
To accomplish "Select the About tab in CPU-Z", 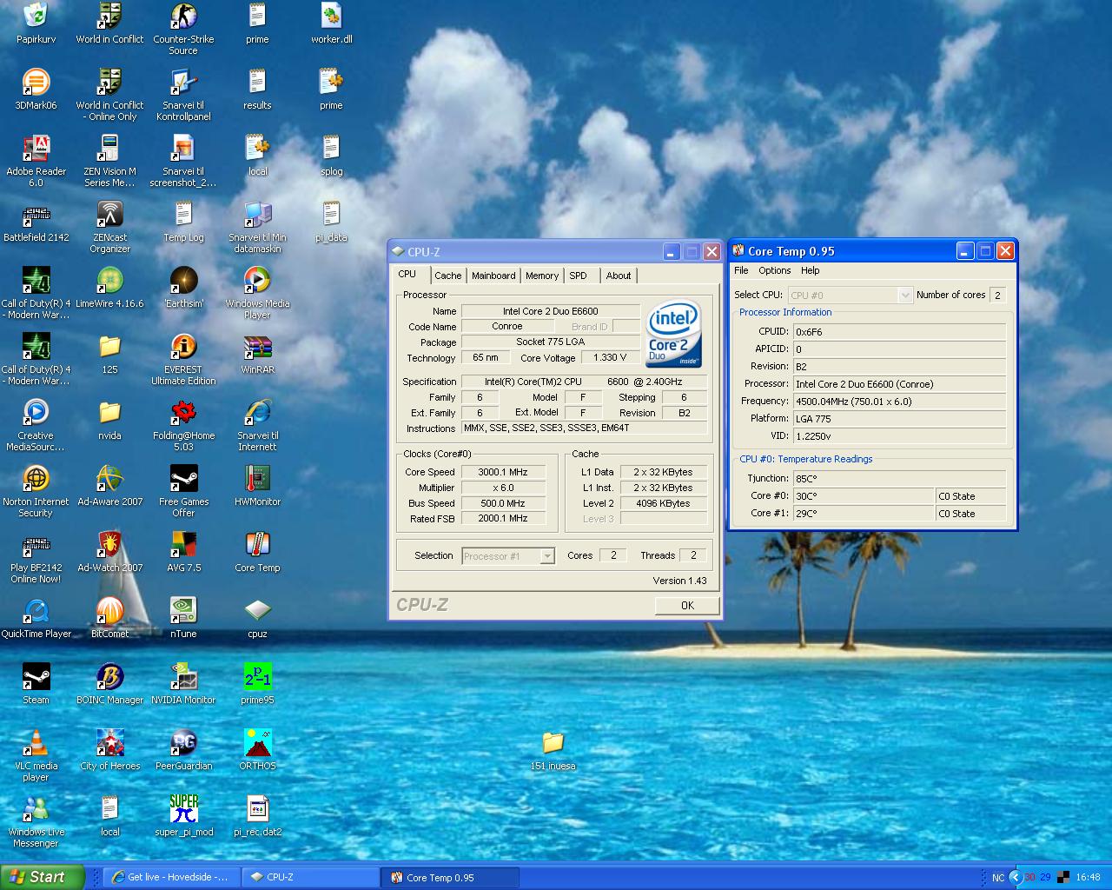I will click(619, 276).
